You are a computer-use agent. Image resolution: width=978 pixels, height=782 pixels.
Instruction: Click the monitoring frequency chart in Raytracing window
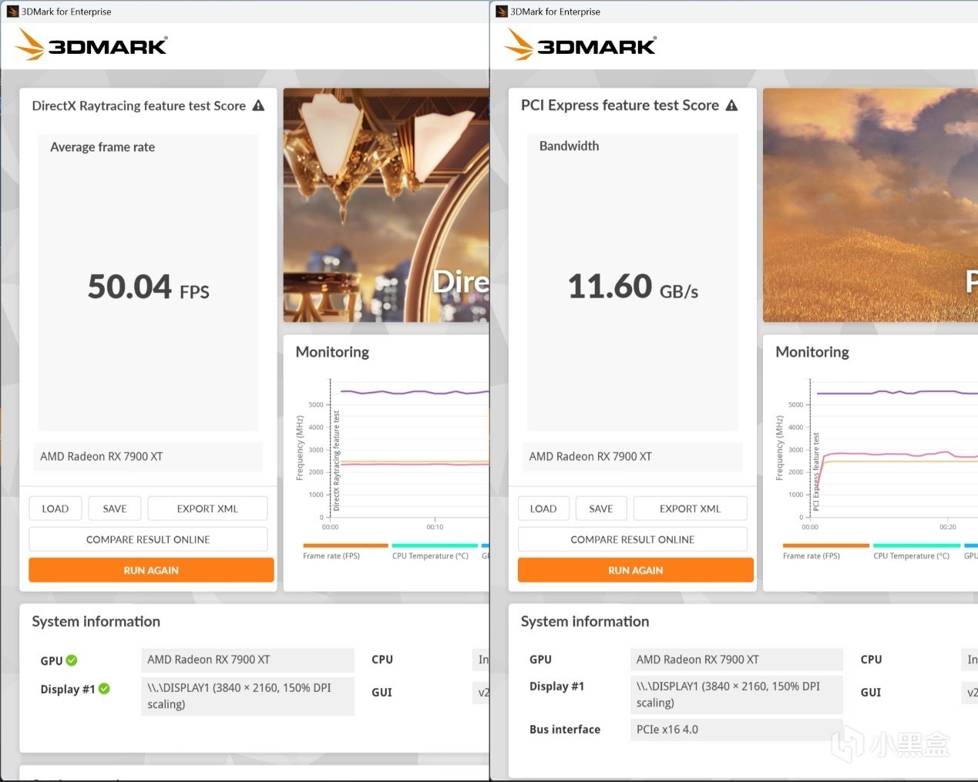point(392,453)
